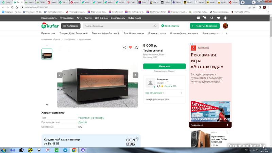Open Безопасность in top menu

coord(118,18)
